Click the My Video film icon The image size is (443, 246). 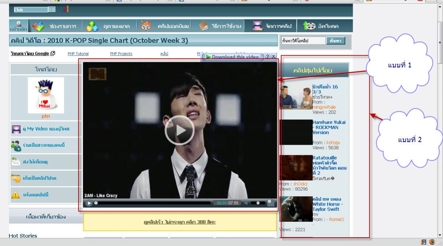[16, 129]
